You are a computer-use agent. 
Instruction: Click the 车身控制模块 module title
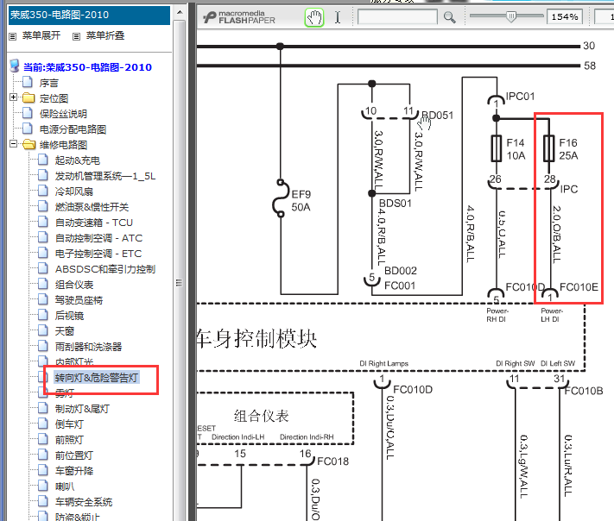click(x=256, y=338)
